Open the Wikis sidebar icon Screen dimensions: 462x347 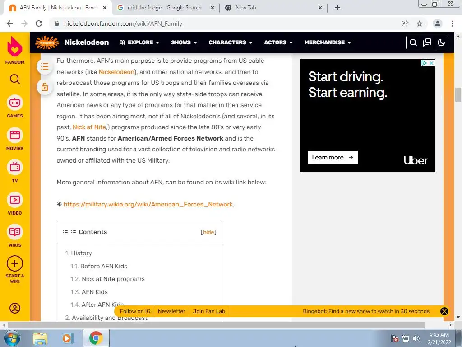tap(15, 232)
